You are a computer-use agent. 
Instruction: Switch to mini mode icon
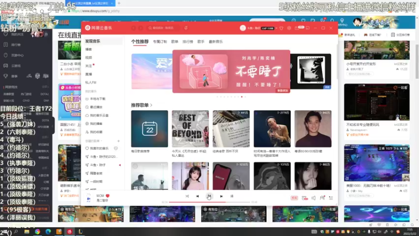pos(307,28)
